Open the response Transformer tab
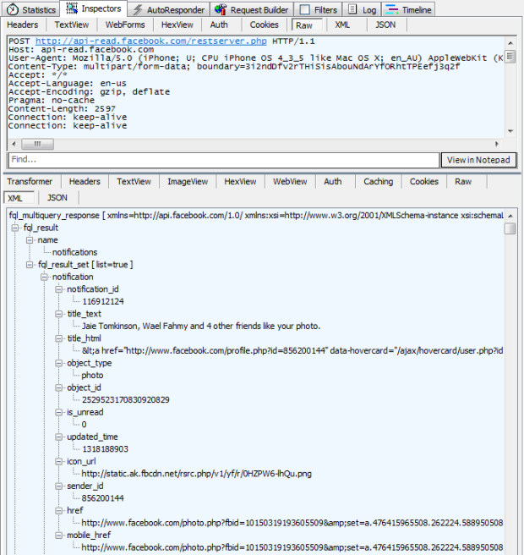This screenshot has width=524, height=555. (30, 182)
